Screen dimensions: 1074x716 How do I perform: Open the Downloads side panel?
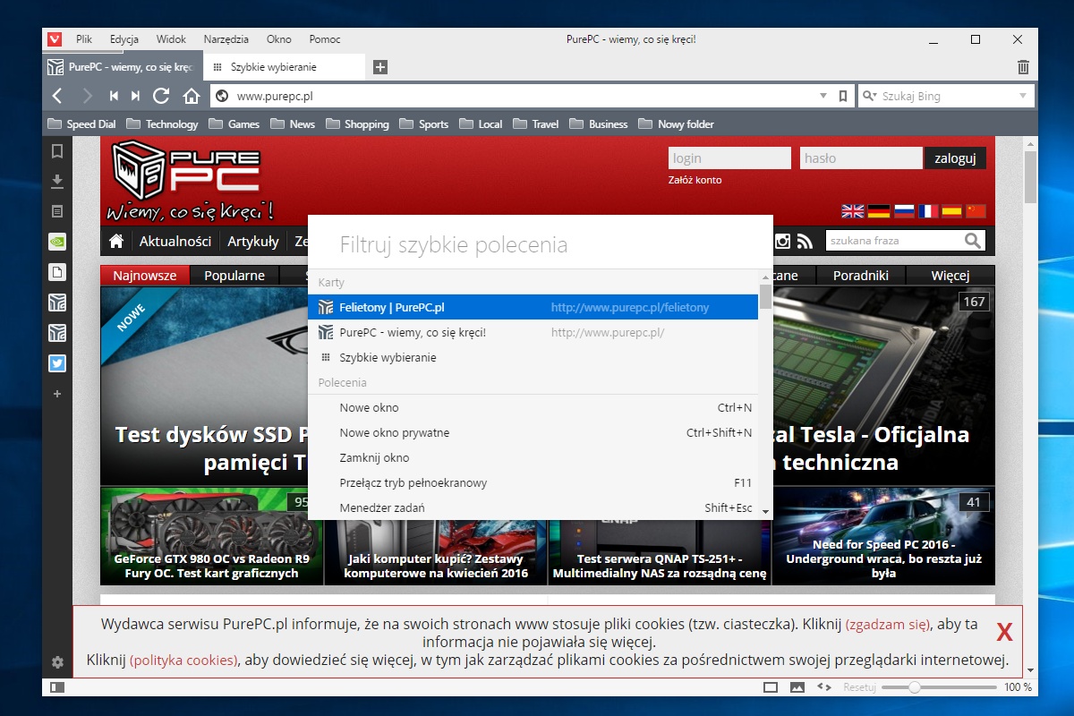point(57,182)
